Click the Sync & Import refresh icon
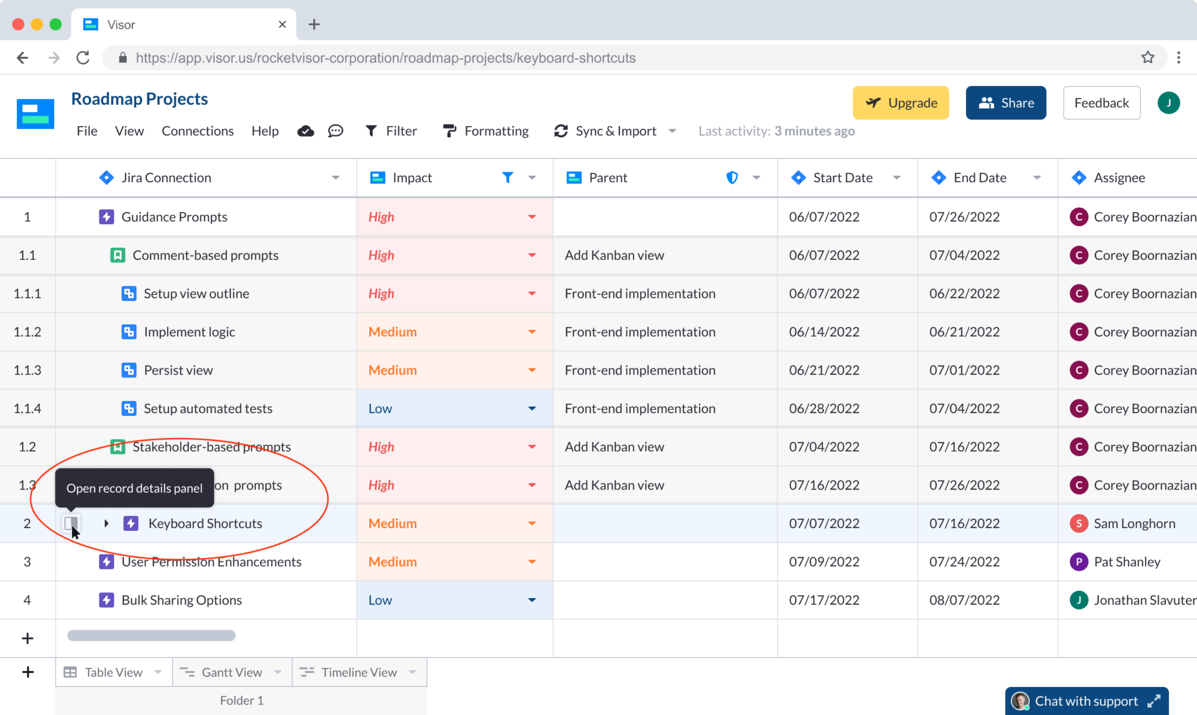Viewport: 1197px width, 715px height. coord(561,131)
